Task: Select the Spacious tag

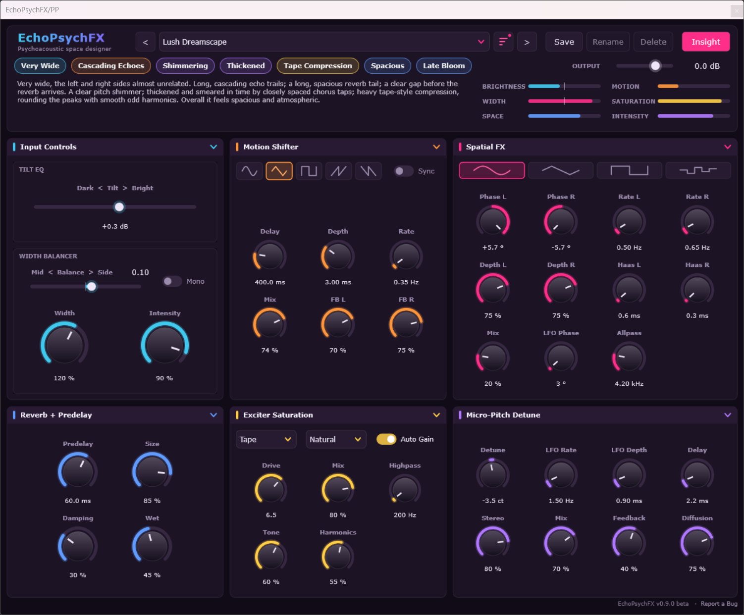Action: [x=387, y=66]
